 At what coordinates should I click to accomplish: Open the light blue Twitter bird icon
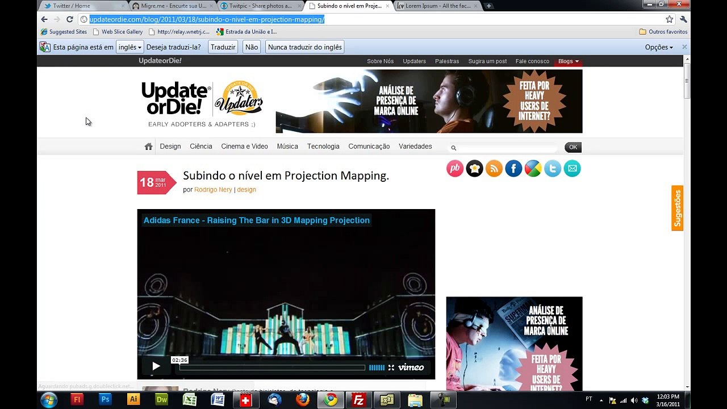553,168
